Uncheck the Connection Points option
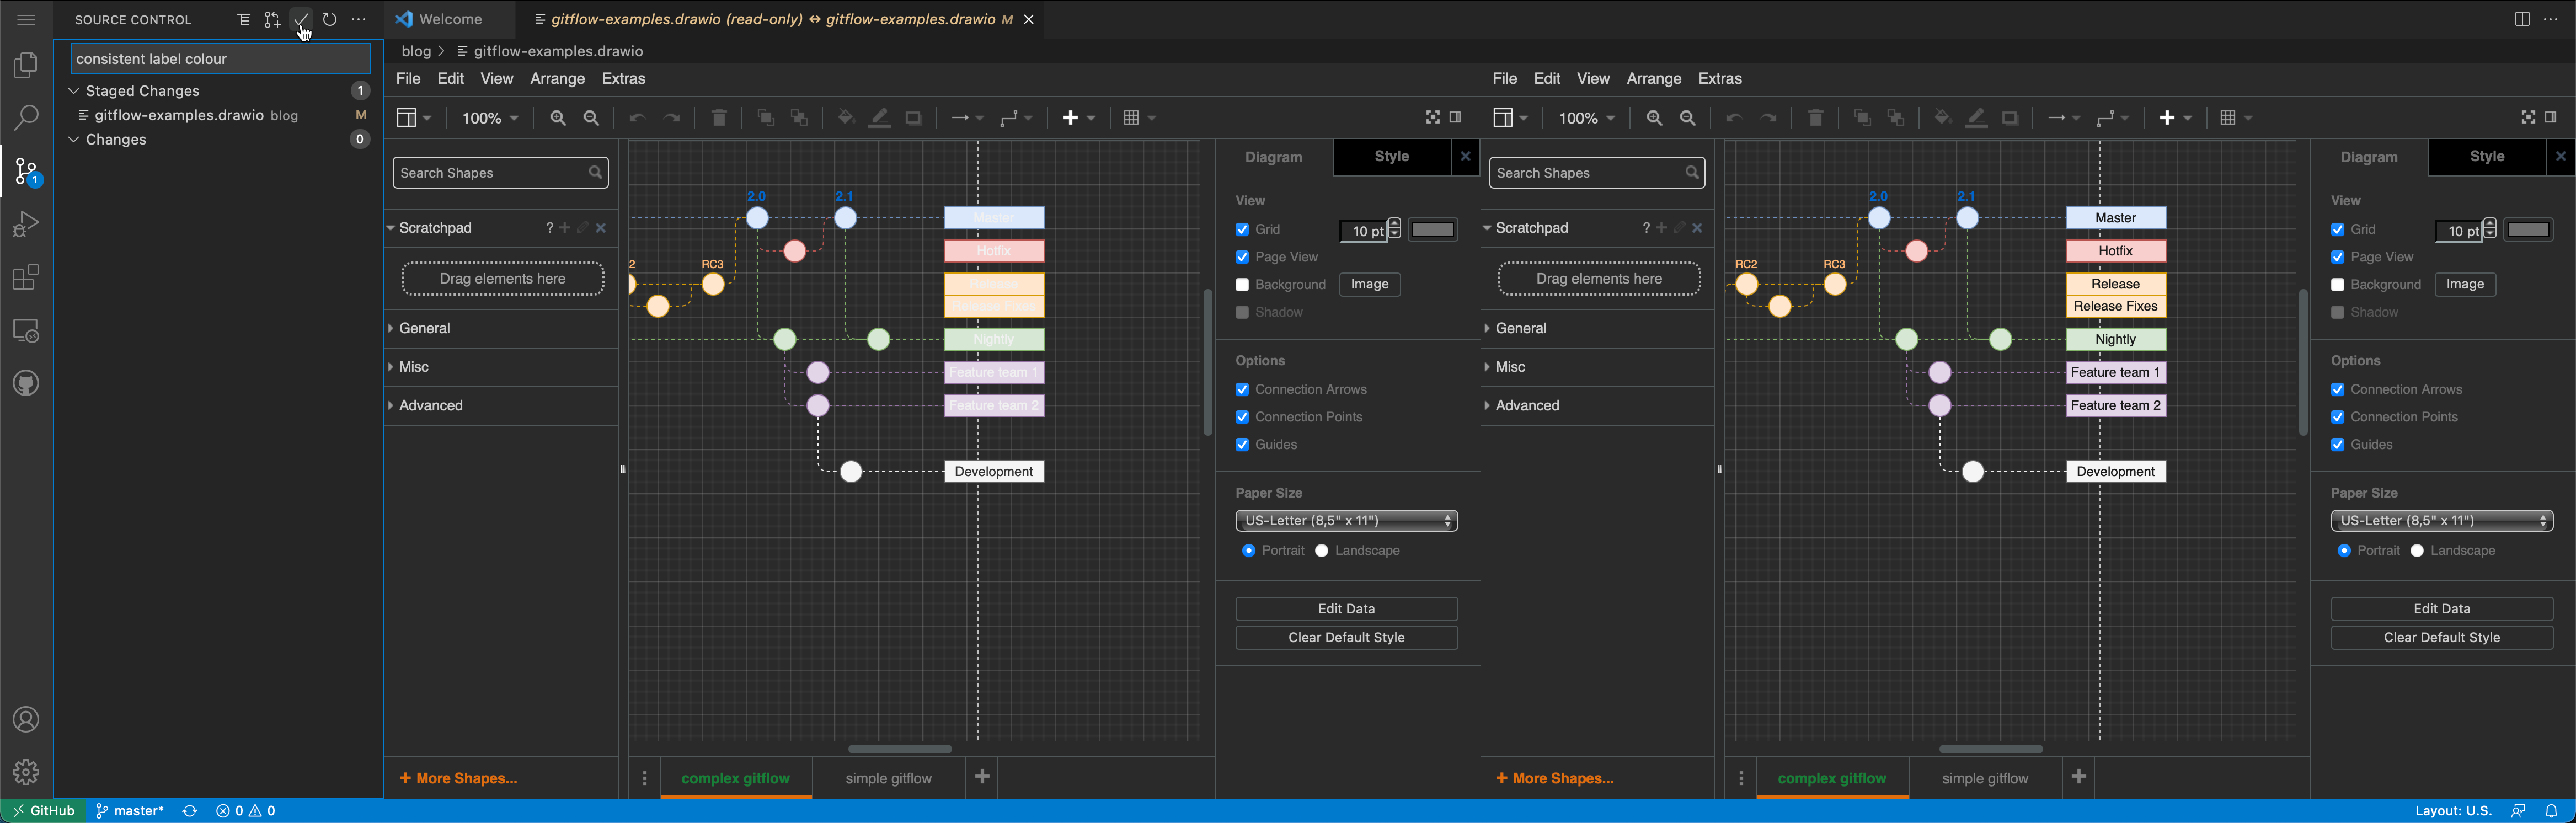2576x823 pixels. coord(1242,417)
